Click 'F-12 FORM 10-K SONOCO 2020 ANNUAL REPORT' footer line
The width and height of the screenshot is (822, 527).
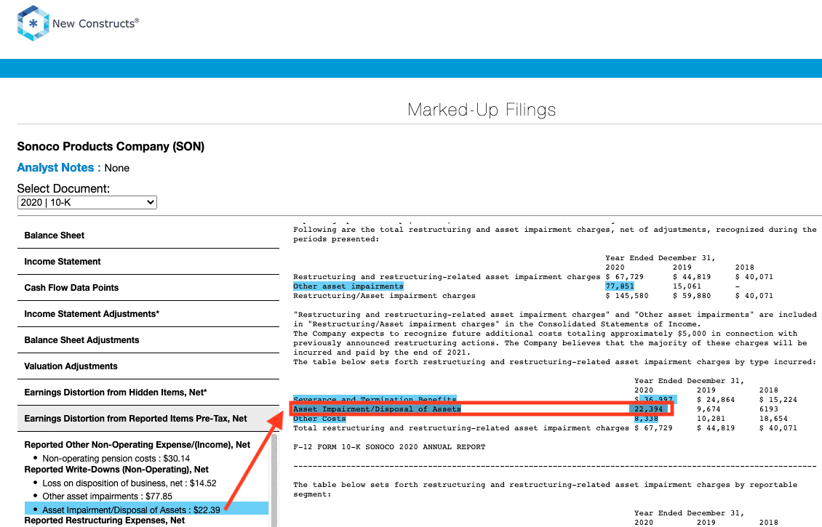389,447
